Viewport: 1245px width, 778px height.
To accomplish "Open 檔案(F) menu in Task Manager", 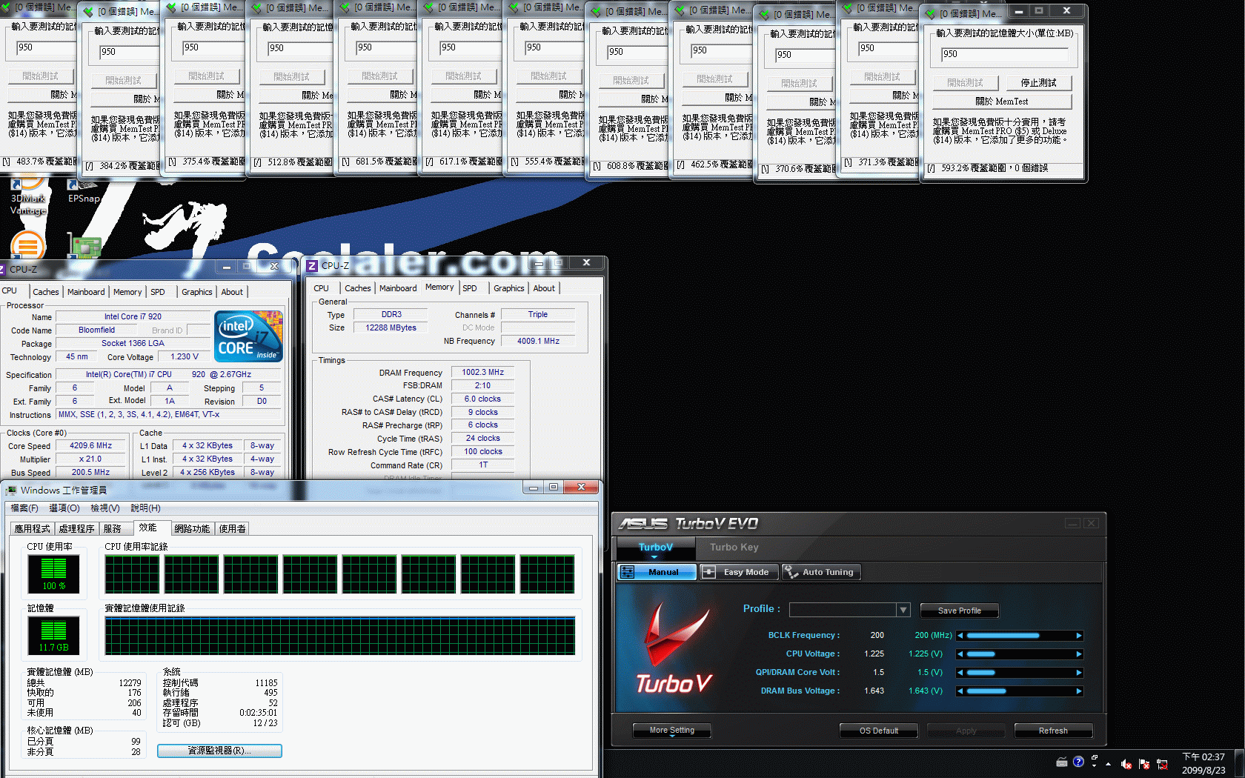I will [x=24, y=508].
